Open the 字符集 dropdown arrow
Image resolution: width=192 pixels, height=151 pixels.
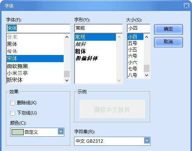click(147, 140)
